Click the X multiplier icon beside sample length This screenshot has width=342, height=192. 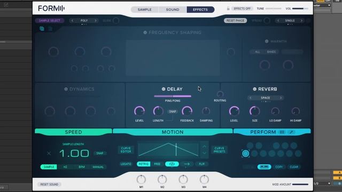(x=49, y=154)
